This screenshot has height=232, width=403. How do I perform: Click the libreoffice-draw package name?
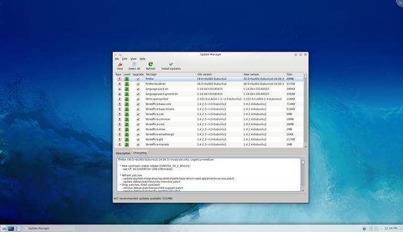(156, 129)
